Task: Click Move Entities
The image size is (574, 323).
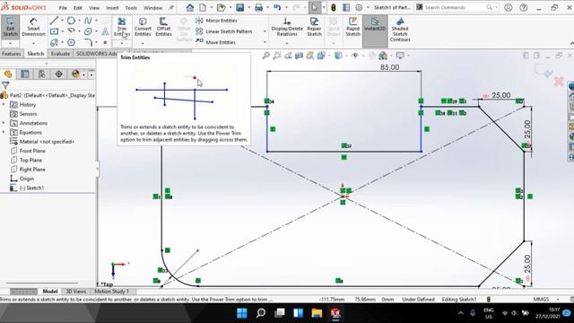Action: coord(215,42)
